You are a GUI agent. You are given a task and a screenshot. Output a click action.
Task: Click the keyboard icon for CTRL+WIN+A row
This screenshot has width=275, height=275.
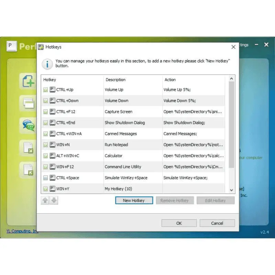pos(52,134)
